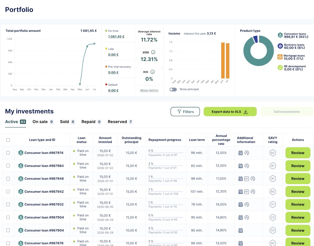Click the auto-invest A icon for loan #967974
Screen dimensions: 314x246
(247, 153)
